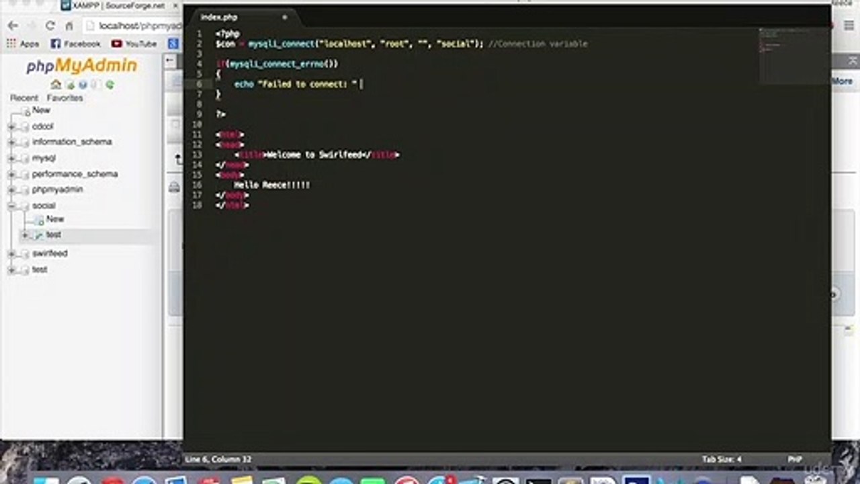
Task: Click the database icon beside swirlfeed
Action: 25,253
